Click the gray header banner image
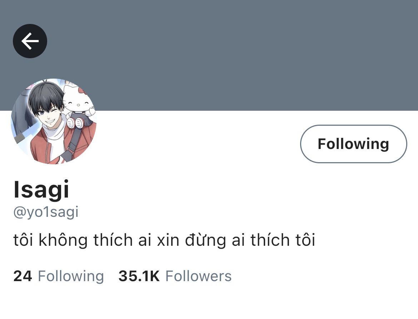Viewport: 418px width, 319px height. coord(209,55)
